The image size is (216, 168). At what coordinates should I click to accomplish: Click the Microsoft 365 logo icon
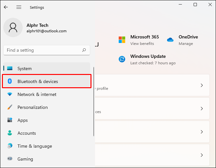(x=122, y=40)
